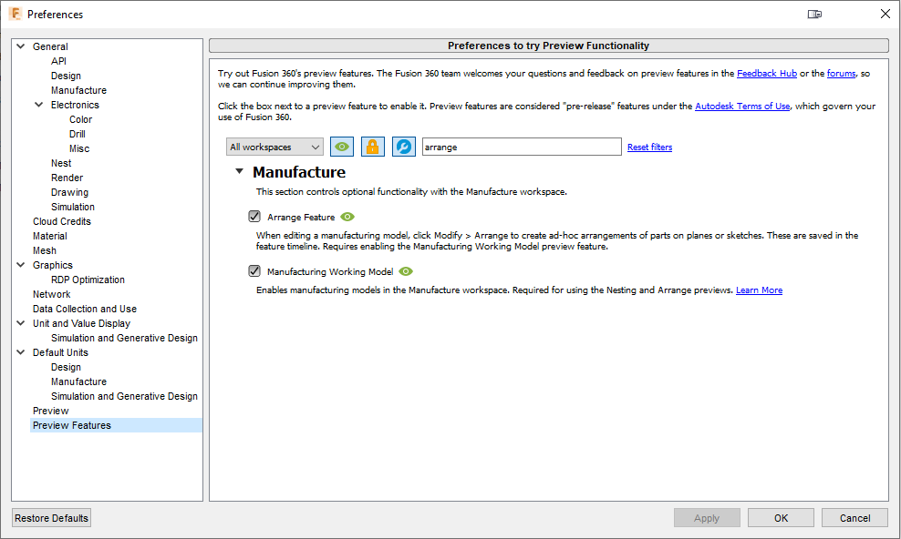Click the eye icon beside Manufacturing Working Model

[406, 271]
